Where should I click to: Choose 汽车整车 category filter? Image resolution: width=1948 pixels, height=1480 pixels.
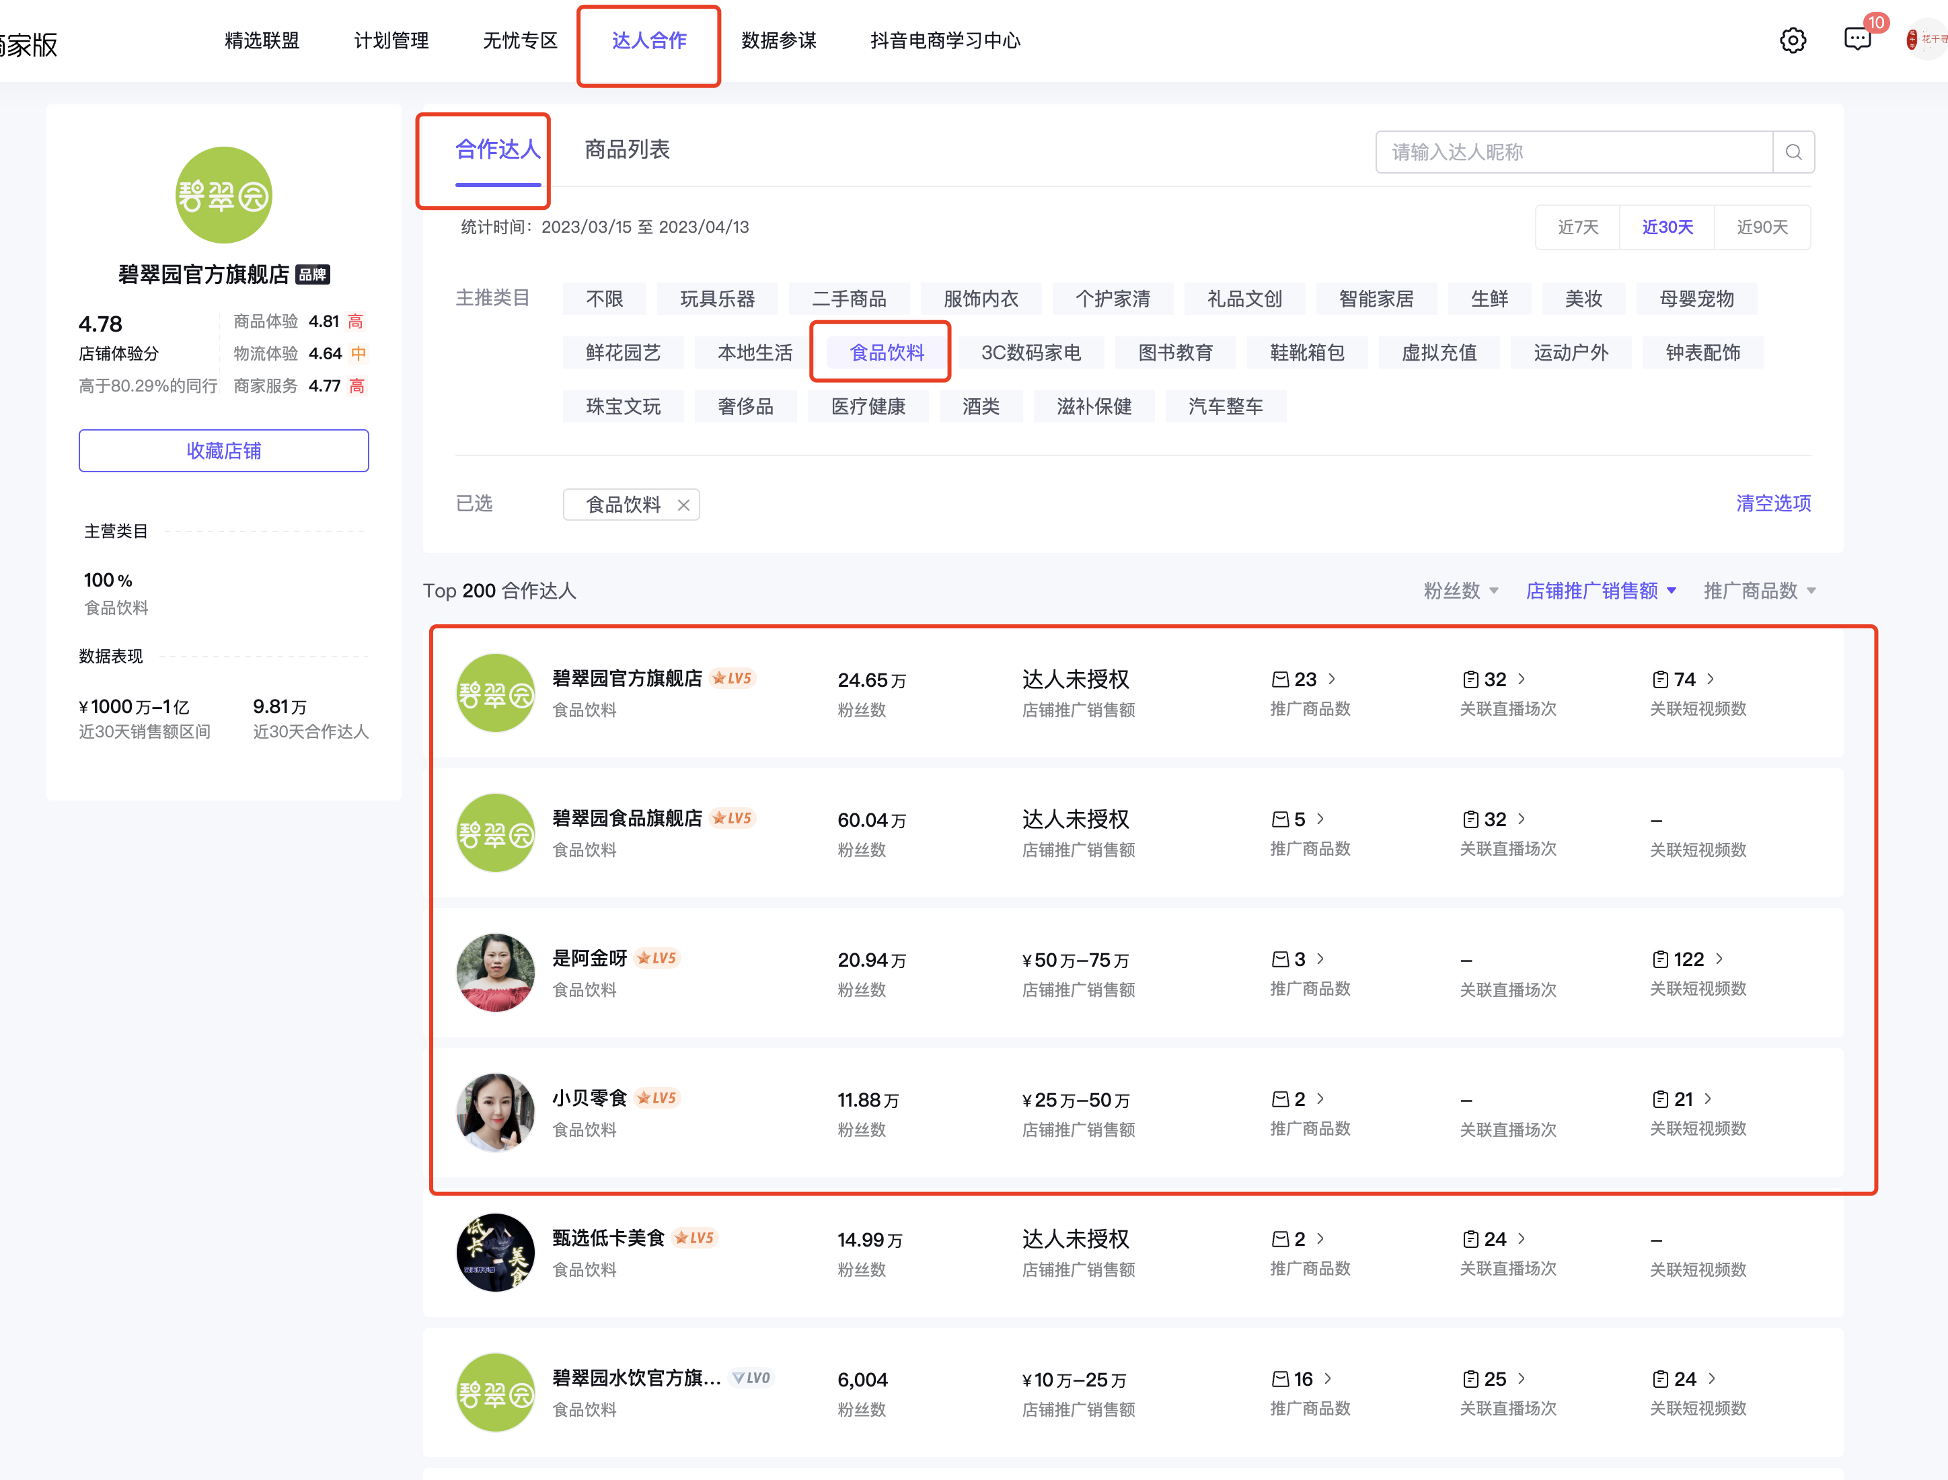tap(1225, 407)
